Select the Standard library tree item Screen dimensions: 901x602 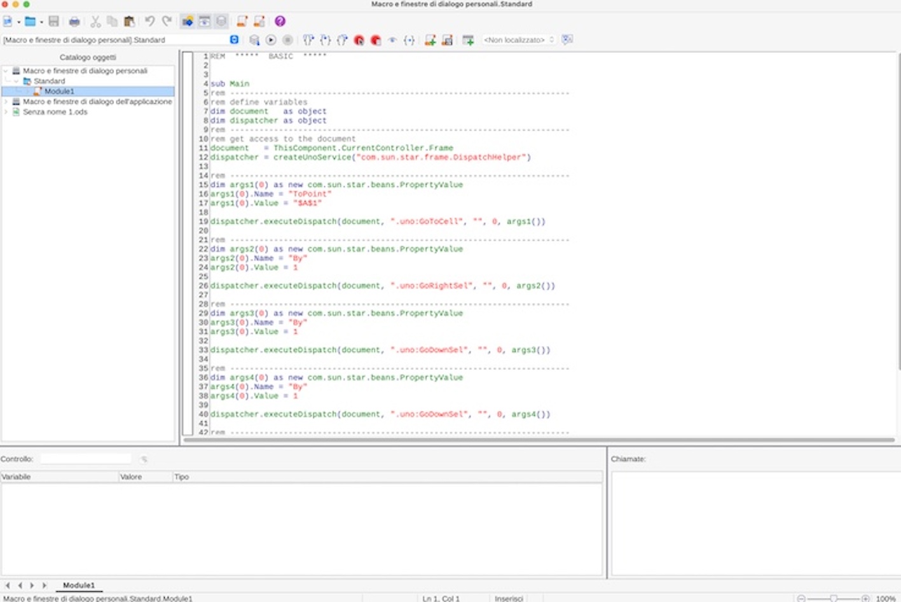[x=49, y=81]
